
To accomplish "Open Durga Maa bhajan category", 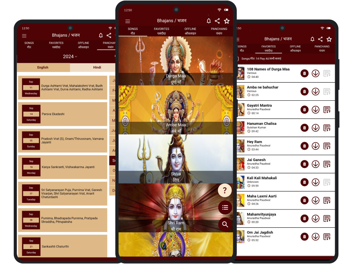I will (x=176, y=61).
